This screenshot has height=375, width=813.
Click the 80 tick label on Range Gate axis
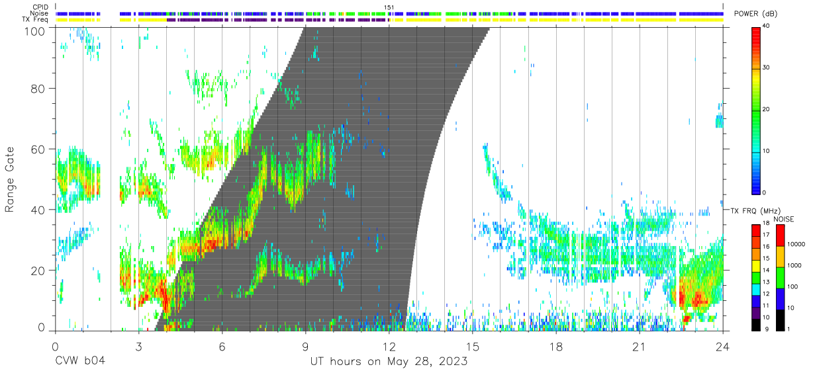tap(38, 88)
